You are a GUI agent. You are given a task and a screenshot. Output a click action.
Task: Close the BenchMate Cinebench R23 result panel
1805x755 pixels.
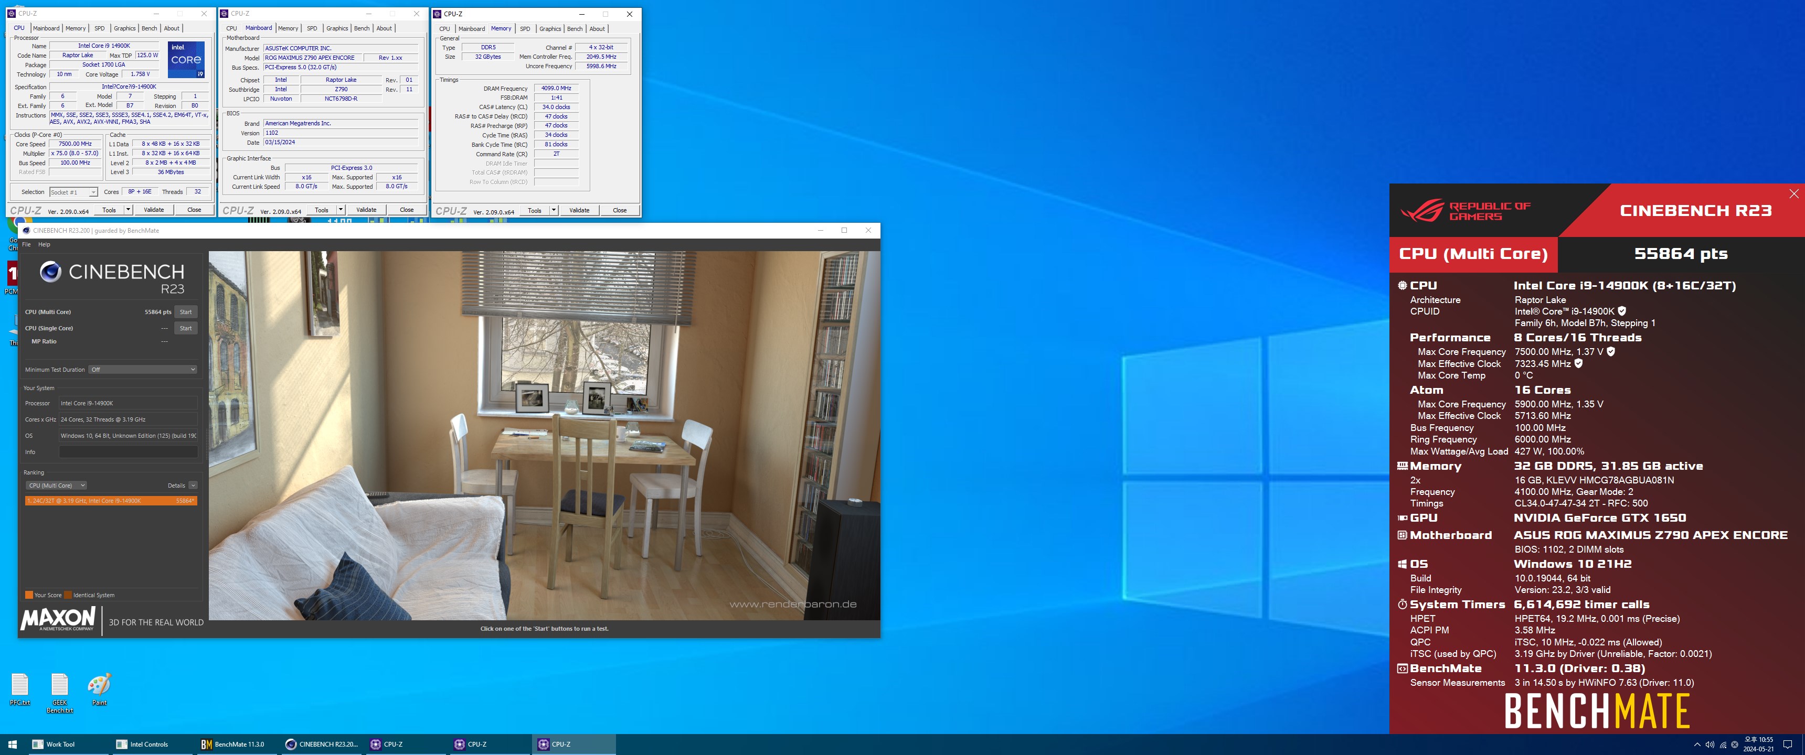1794,194
